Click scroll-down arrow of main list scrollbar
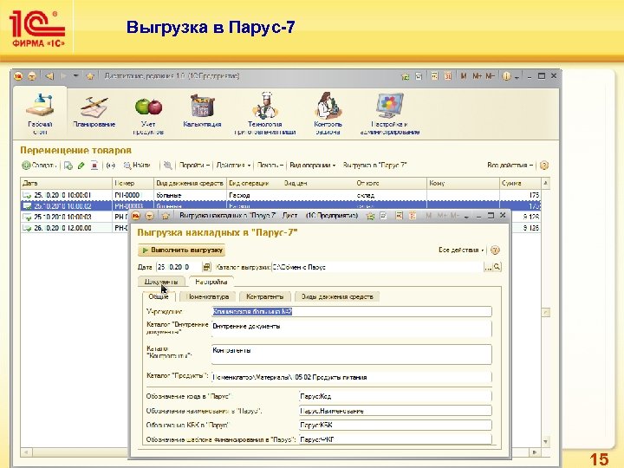Image resolution: width=624 pixels, height=468 pixels. coord(546,442)
